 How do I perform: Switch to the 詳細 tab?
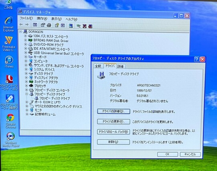coord(121,66)
